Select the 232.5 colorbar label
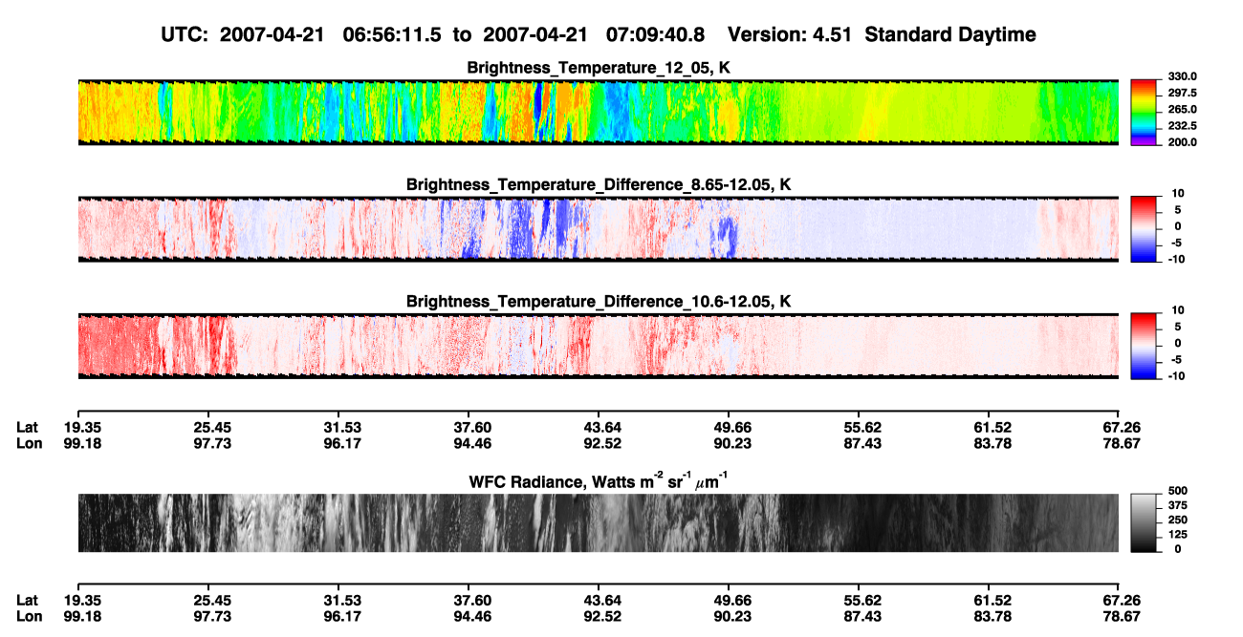 click(1183, 126)
